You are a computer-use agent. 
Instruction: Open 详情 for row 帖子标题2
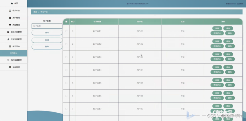pos(217,41)
